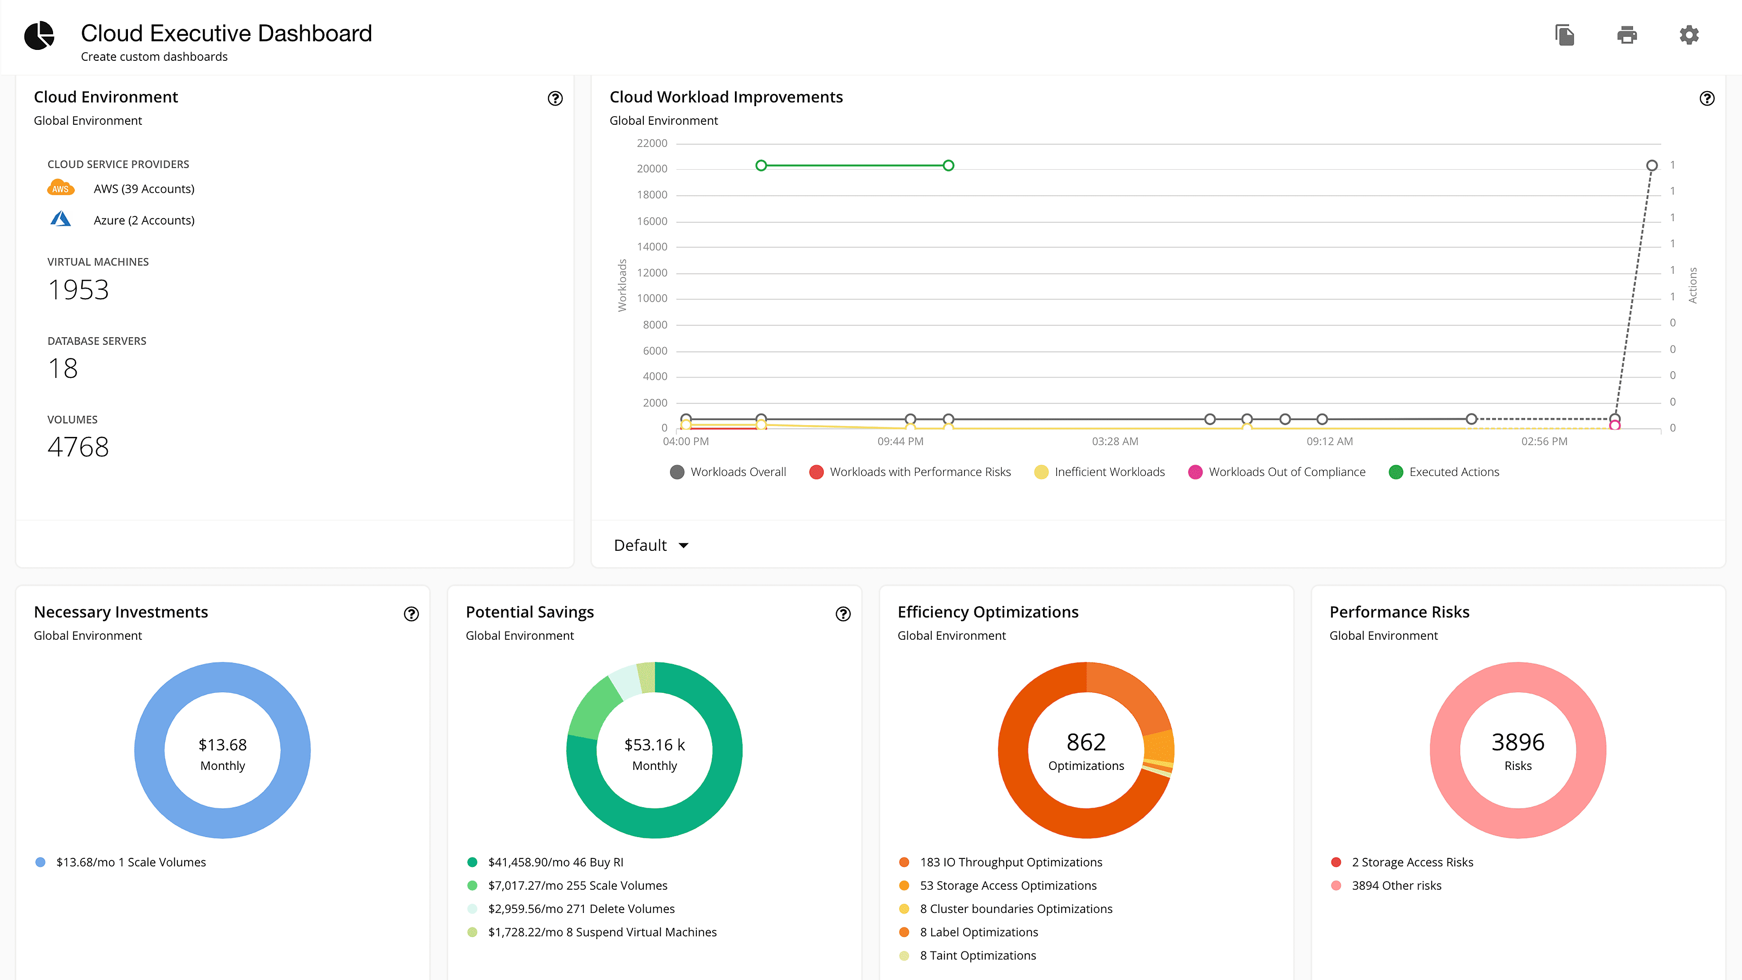Click the Cloud Workload Improvements help icon
Screen dimensions: 1742x980
1707,99
